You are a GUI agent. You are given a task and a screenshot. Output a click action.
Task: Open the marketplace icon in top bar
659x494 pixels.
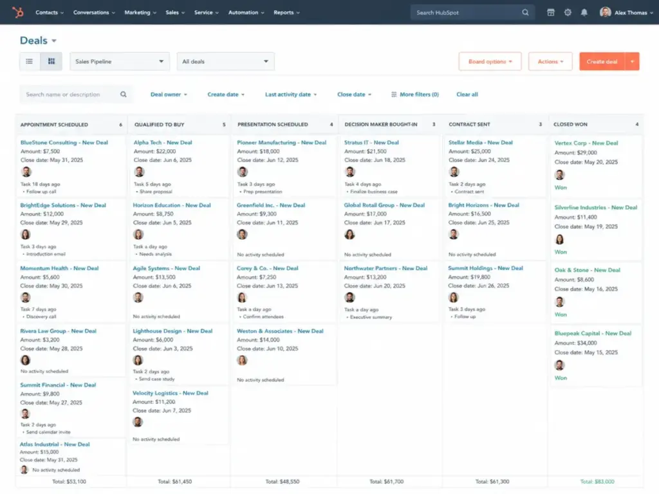[551, 13]
